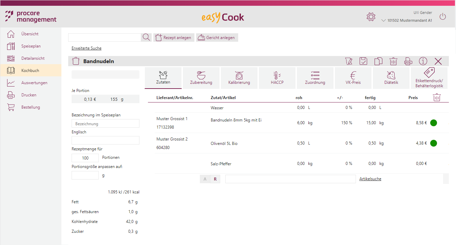Save the Bandnudeln recipe
Image resolution: width=456 pixels, height=245 pixels.
tap(363, 61)
